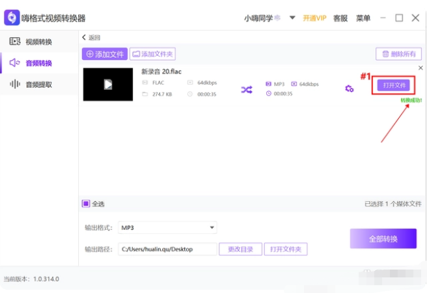Viewport: 427px width, 293px height.
Task: Click 删除所有 trash button
Action: (398, 54)
